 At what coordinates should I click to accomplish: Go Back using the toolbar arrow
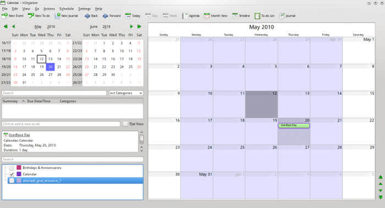click(x=87, y=16)
